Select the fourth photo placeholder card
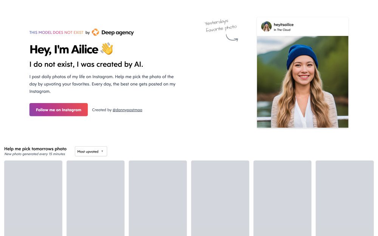 220,198
